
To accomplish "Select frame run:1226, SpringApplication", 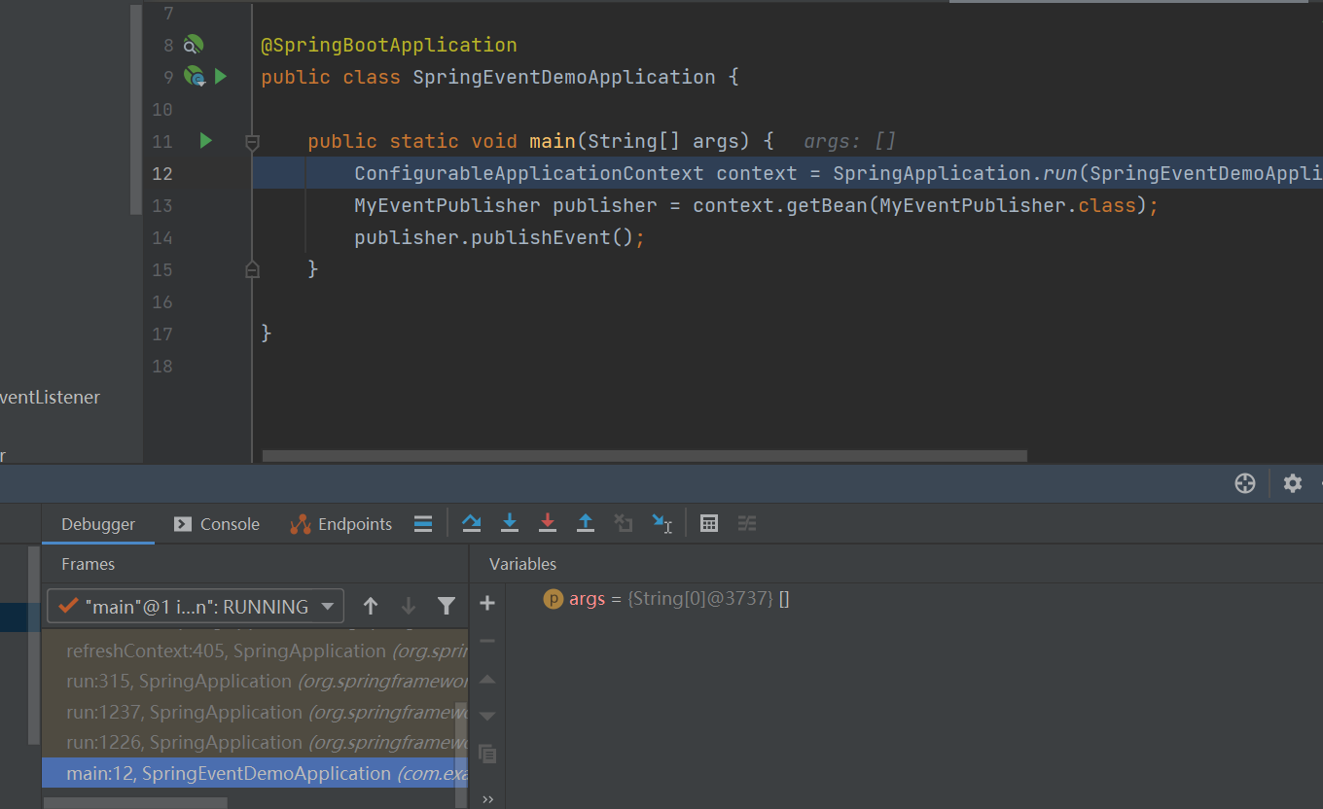I will tap(255, 742).
